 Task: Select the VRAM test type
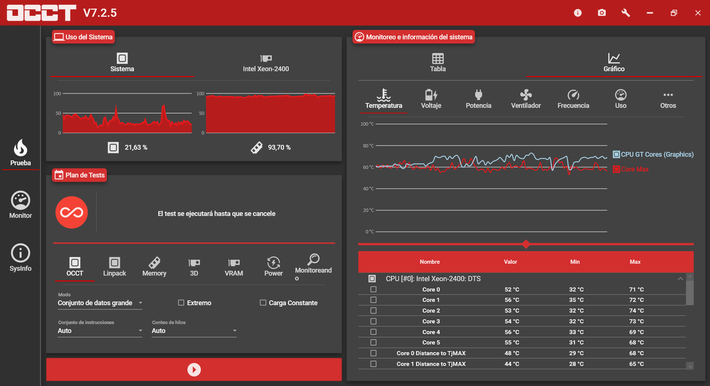coord(234,267)
